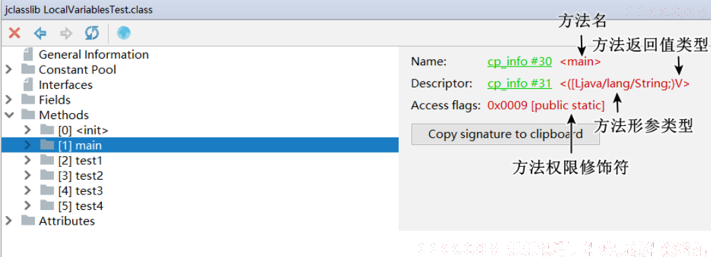Expand the Fields tree node
Image resolution: width=711 pixels, height=257 pixels.
pyautogui.click(x=8, y=100)
